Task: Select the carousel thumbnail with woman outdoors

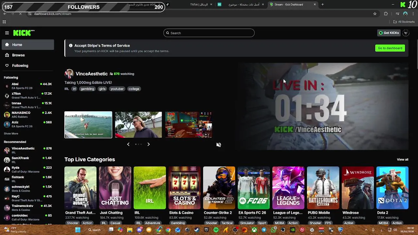Action: (138, 125)
